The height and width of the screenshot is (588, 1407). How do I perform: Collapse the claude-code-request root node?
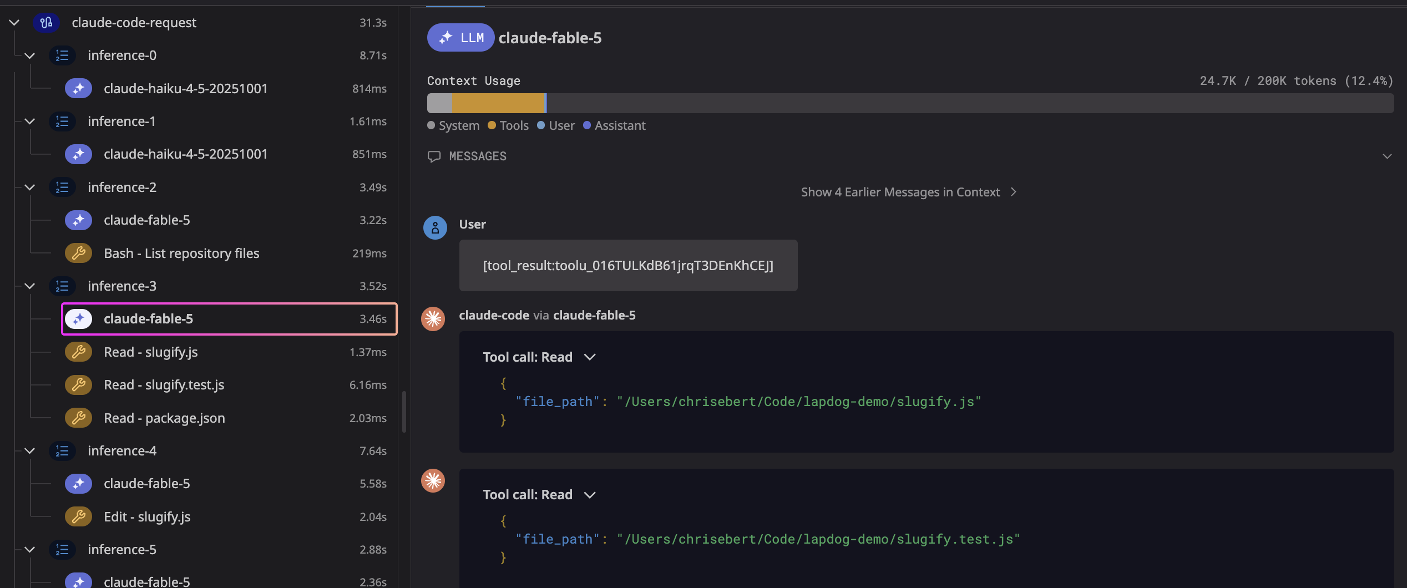click(14, 23)
